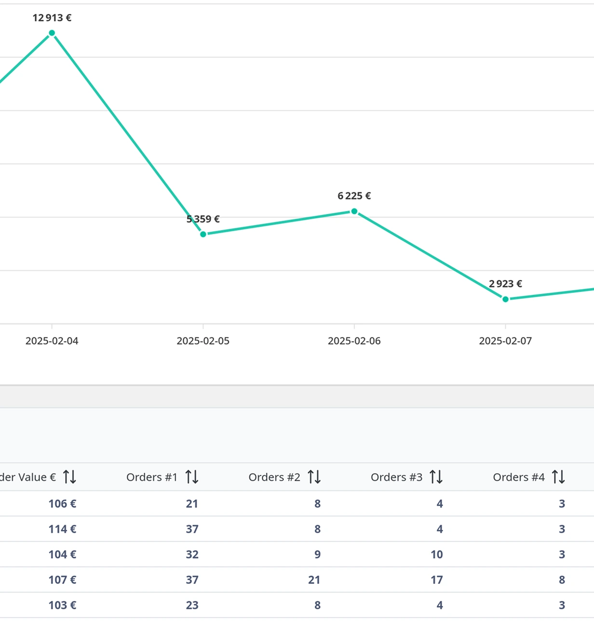This screenshot has width=594, height=621.
Task: Click Orders #4 value 8 in 107 € row
Action: click(562, 580)
